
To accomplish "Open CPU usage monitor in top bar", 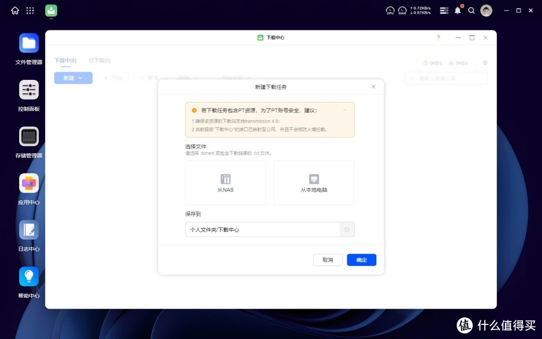I will [390, 10].
